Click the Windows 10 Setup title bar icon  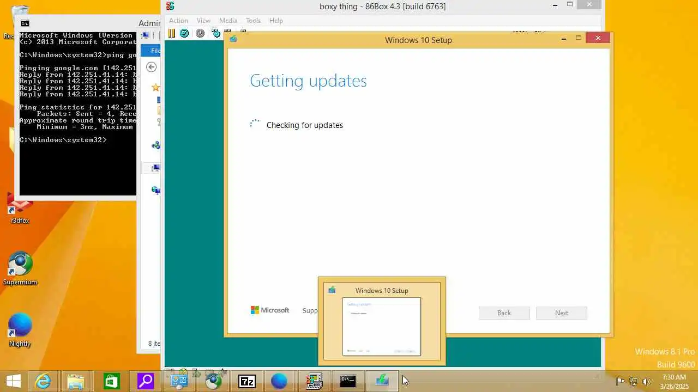(x=233, y=39)
